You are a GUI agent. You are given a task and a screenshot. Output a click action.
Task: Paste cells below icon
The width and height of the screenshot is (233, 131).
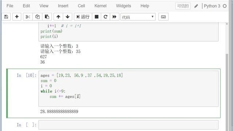point(47,17)
